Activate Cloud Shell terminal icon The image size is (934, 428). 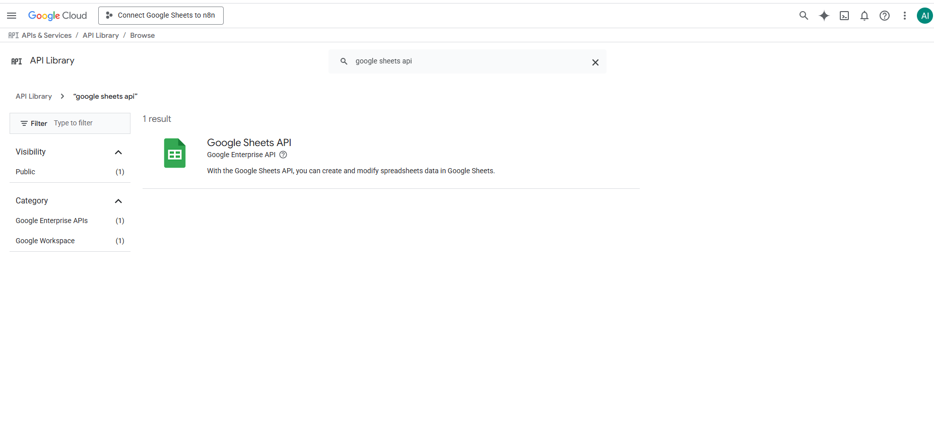(x=844, y=16)
